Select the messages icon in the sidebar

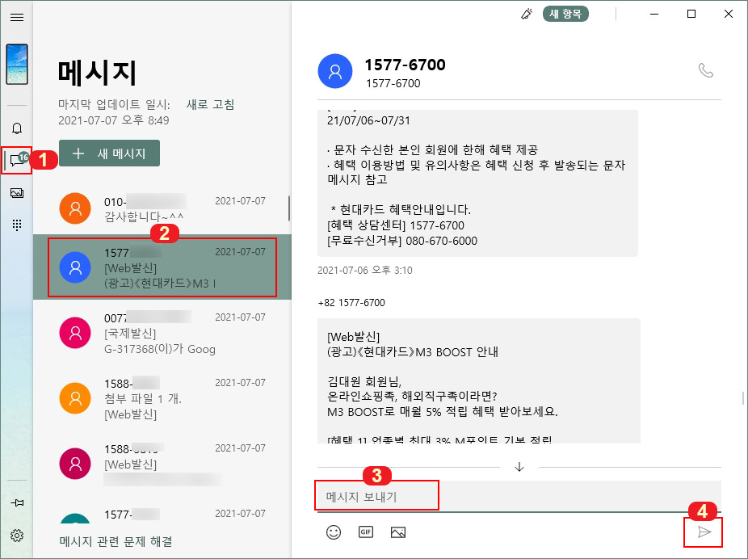pyautogui.click(x=16, y=159)
